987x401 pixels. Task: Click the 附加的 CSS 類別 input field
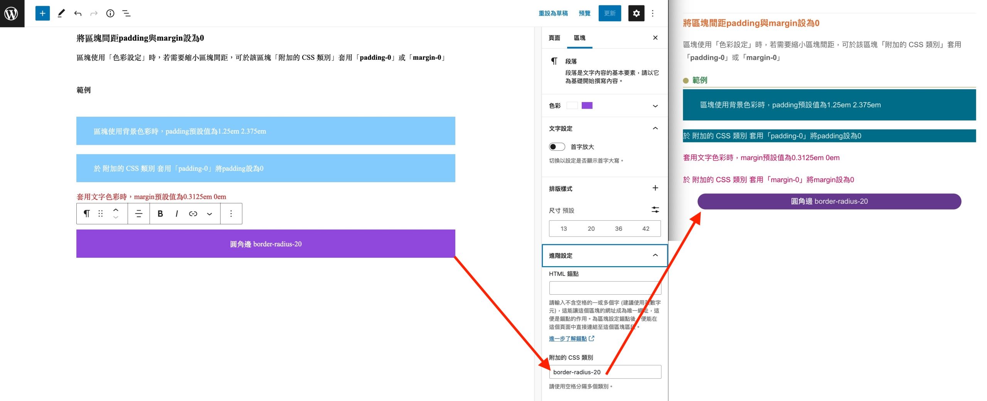(x=605, y=372)
